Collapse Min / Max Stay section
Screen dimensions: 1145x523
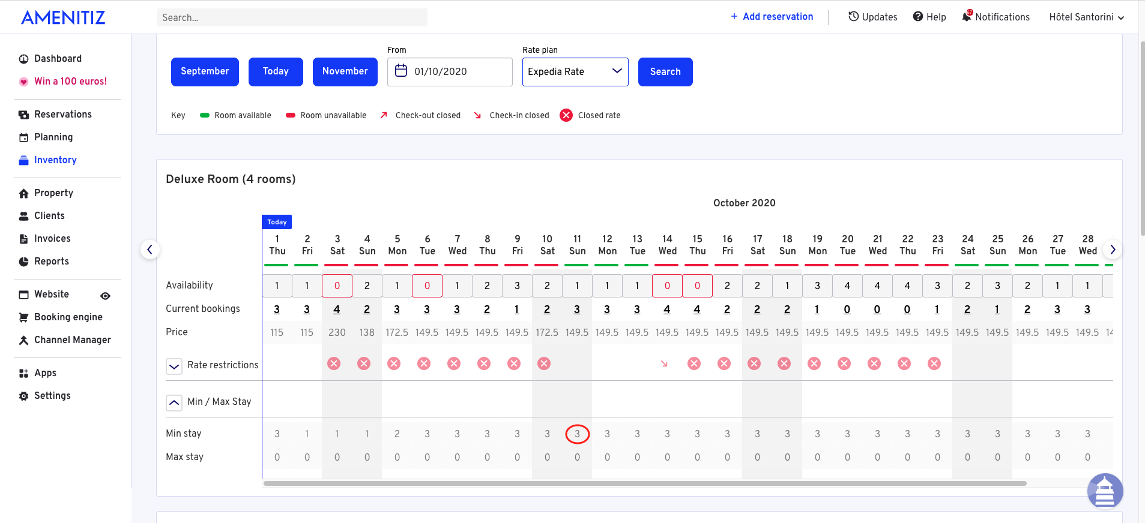(174, 402)
